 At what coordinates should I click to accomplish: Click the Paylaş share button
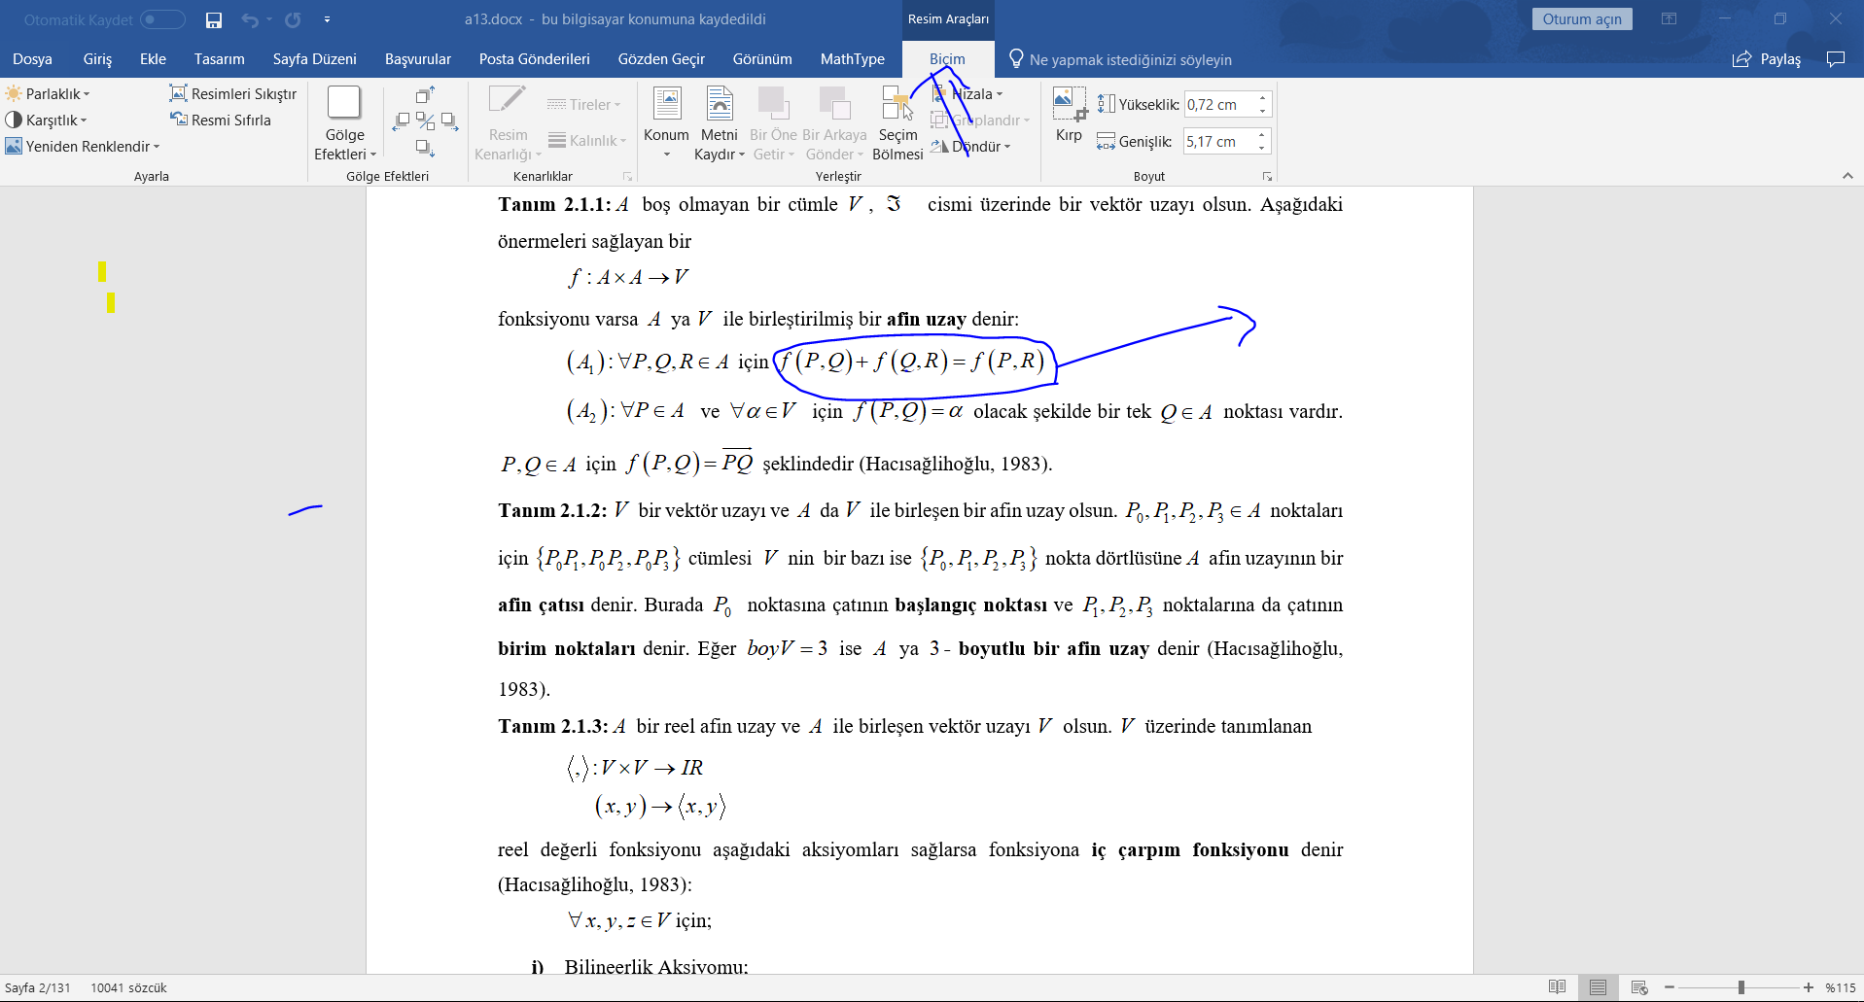pos(1767,59)
